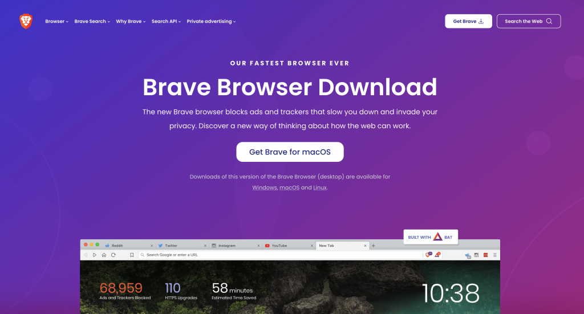Close the Twitter tab in mockup
This screenshot has height=314, width=584.
205,246
